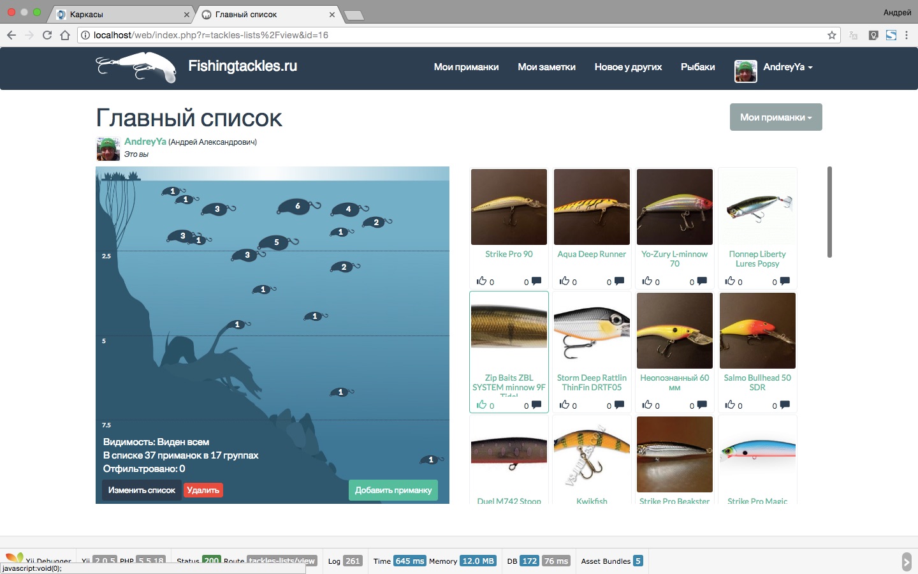Open Yii debugger Log panel
Image resolution: width=918 pixels, height=574 pixels.
345,561
